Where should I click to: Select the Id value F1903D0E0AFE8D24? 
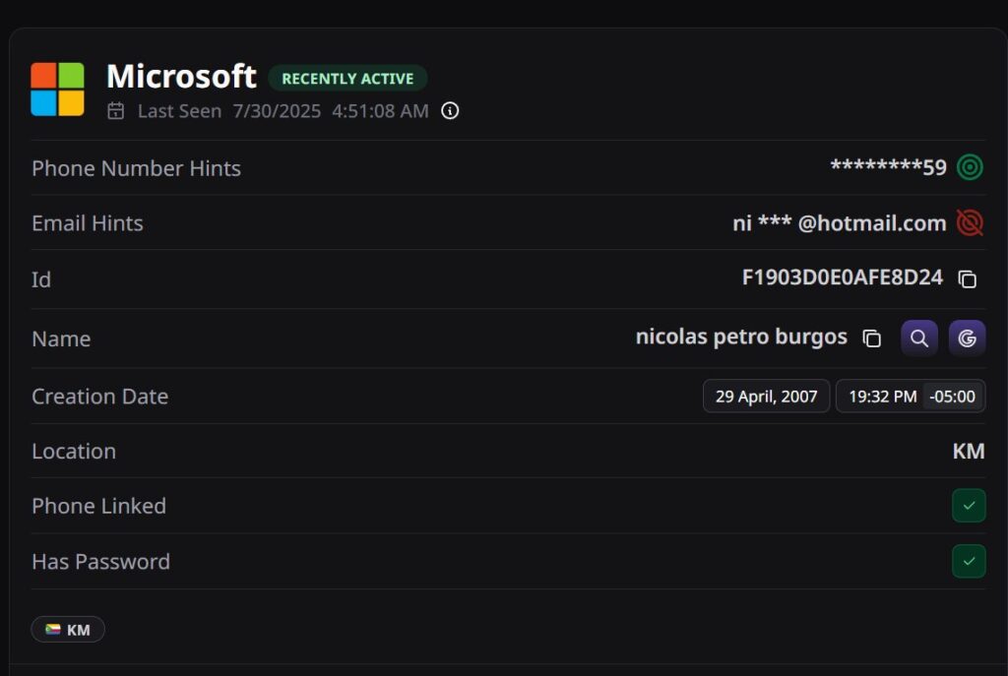tap(843, 277)
